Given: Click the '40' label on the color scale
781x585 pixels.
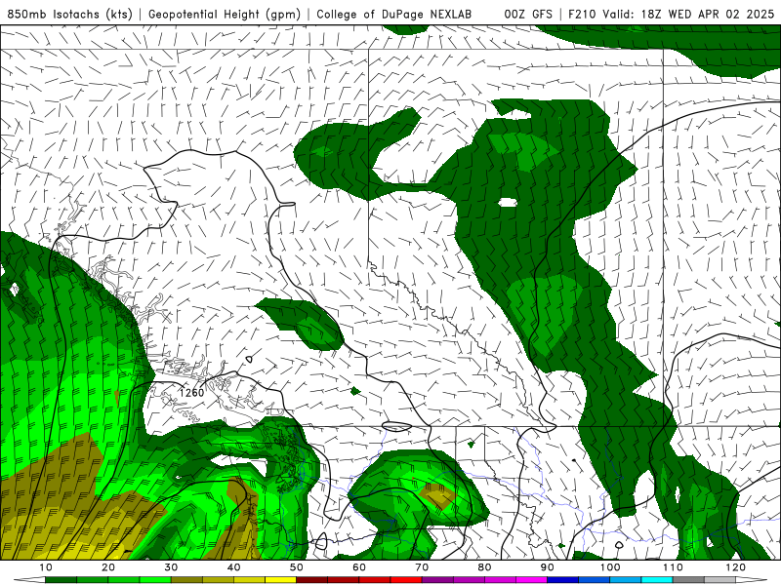Looking at the screenshot, I should [x=233, y=567].
